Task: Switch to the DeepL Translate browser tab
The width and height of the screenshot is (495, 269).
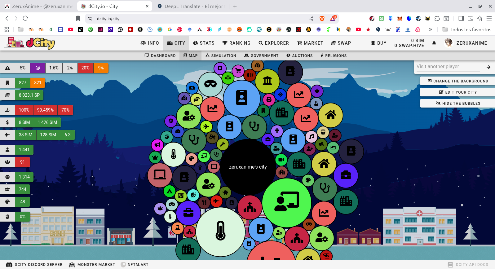Action: (x=192, y=6)
